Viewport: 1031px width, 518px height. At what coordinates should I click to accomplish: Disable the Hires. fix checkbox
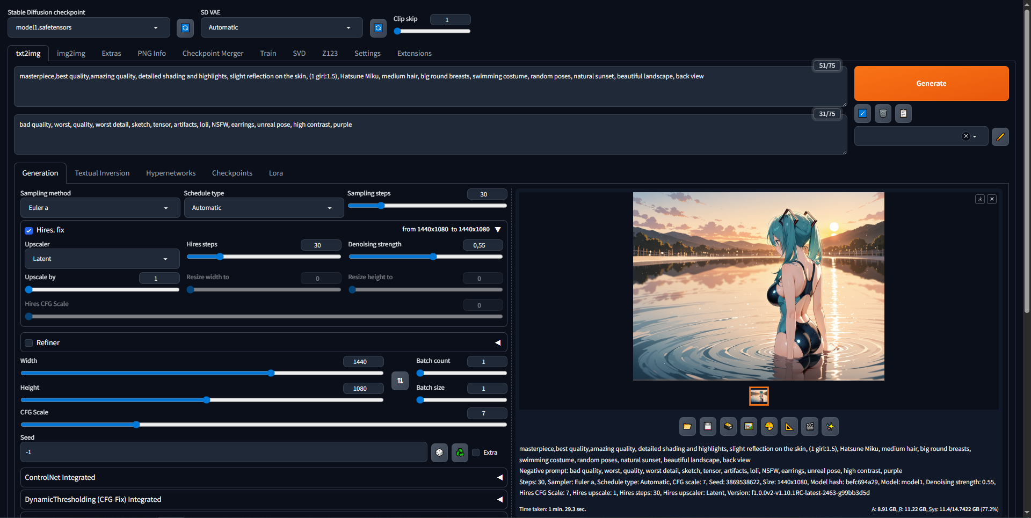coord(29,230)
